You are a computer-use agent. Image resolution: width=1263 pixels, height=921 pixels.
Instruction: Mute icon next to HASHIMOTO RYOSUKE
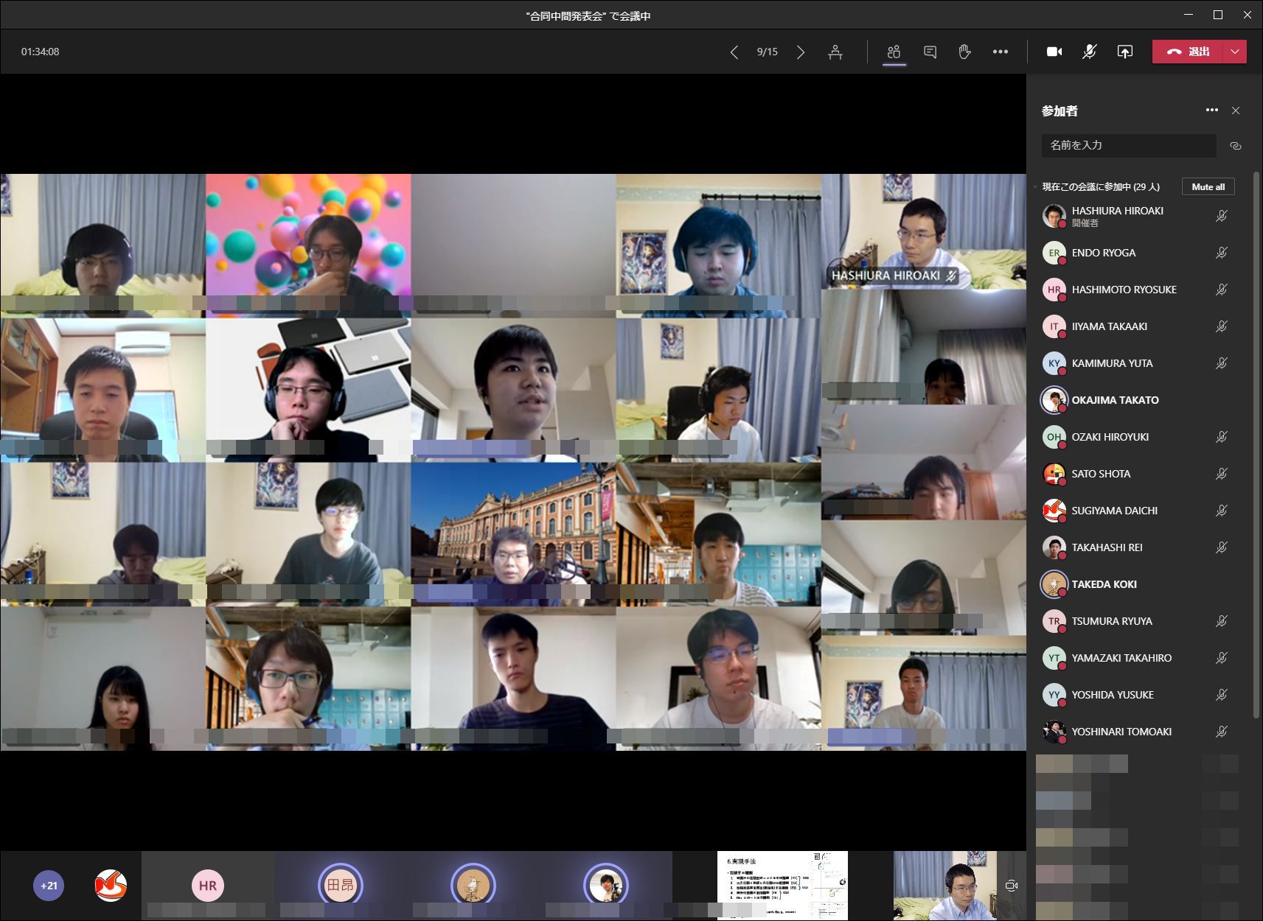pyautogui.click(x=1222, y=290)
